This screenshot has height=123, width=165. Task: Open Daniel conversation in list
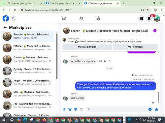[28, 59]
